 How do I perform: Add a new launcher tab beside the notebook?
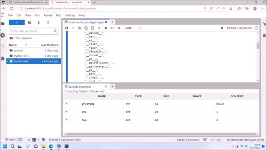(112, 22)
